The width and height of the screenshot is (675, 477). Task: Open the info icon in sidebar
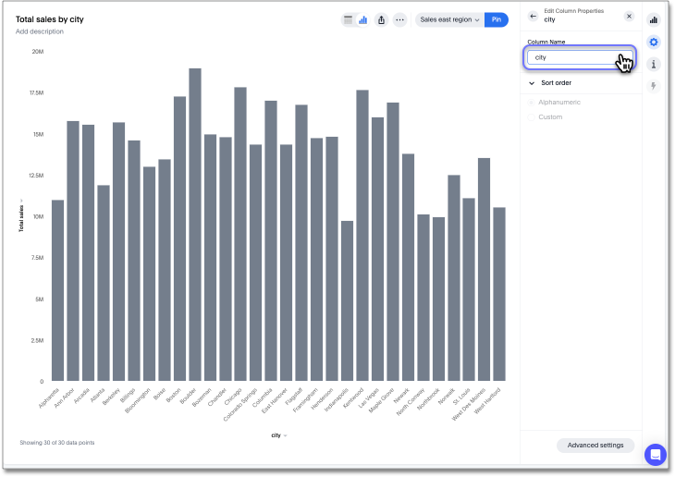pyautogui.click(x=654, y=64)
